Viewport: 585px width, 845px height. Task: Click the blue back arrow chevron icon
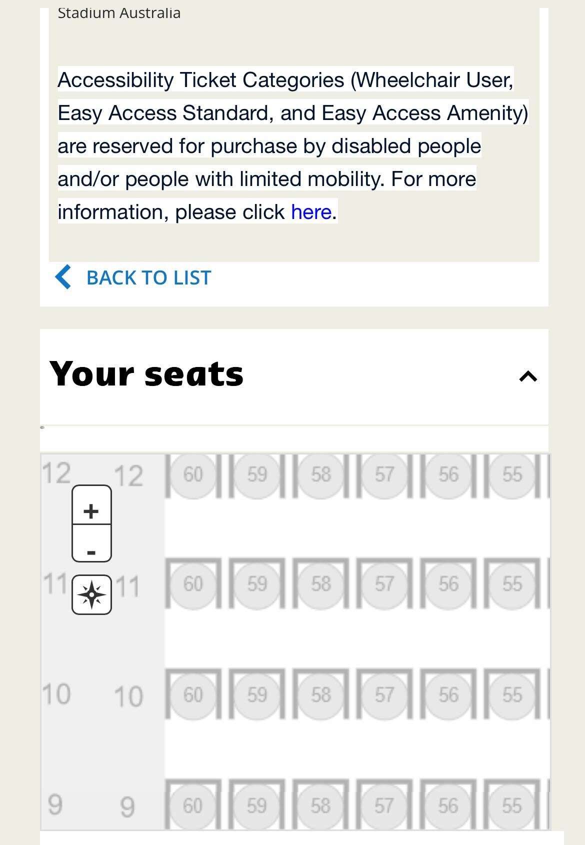[63, 277]
